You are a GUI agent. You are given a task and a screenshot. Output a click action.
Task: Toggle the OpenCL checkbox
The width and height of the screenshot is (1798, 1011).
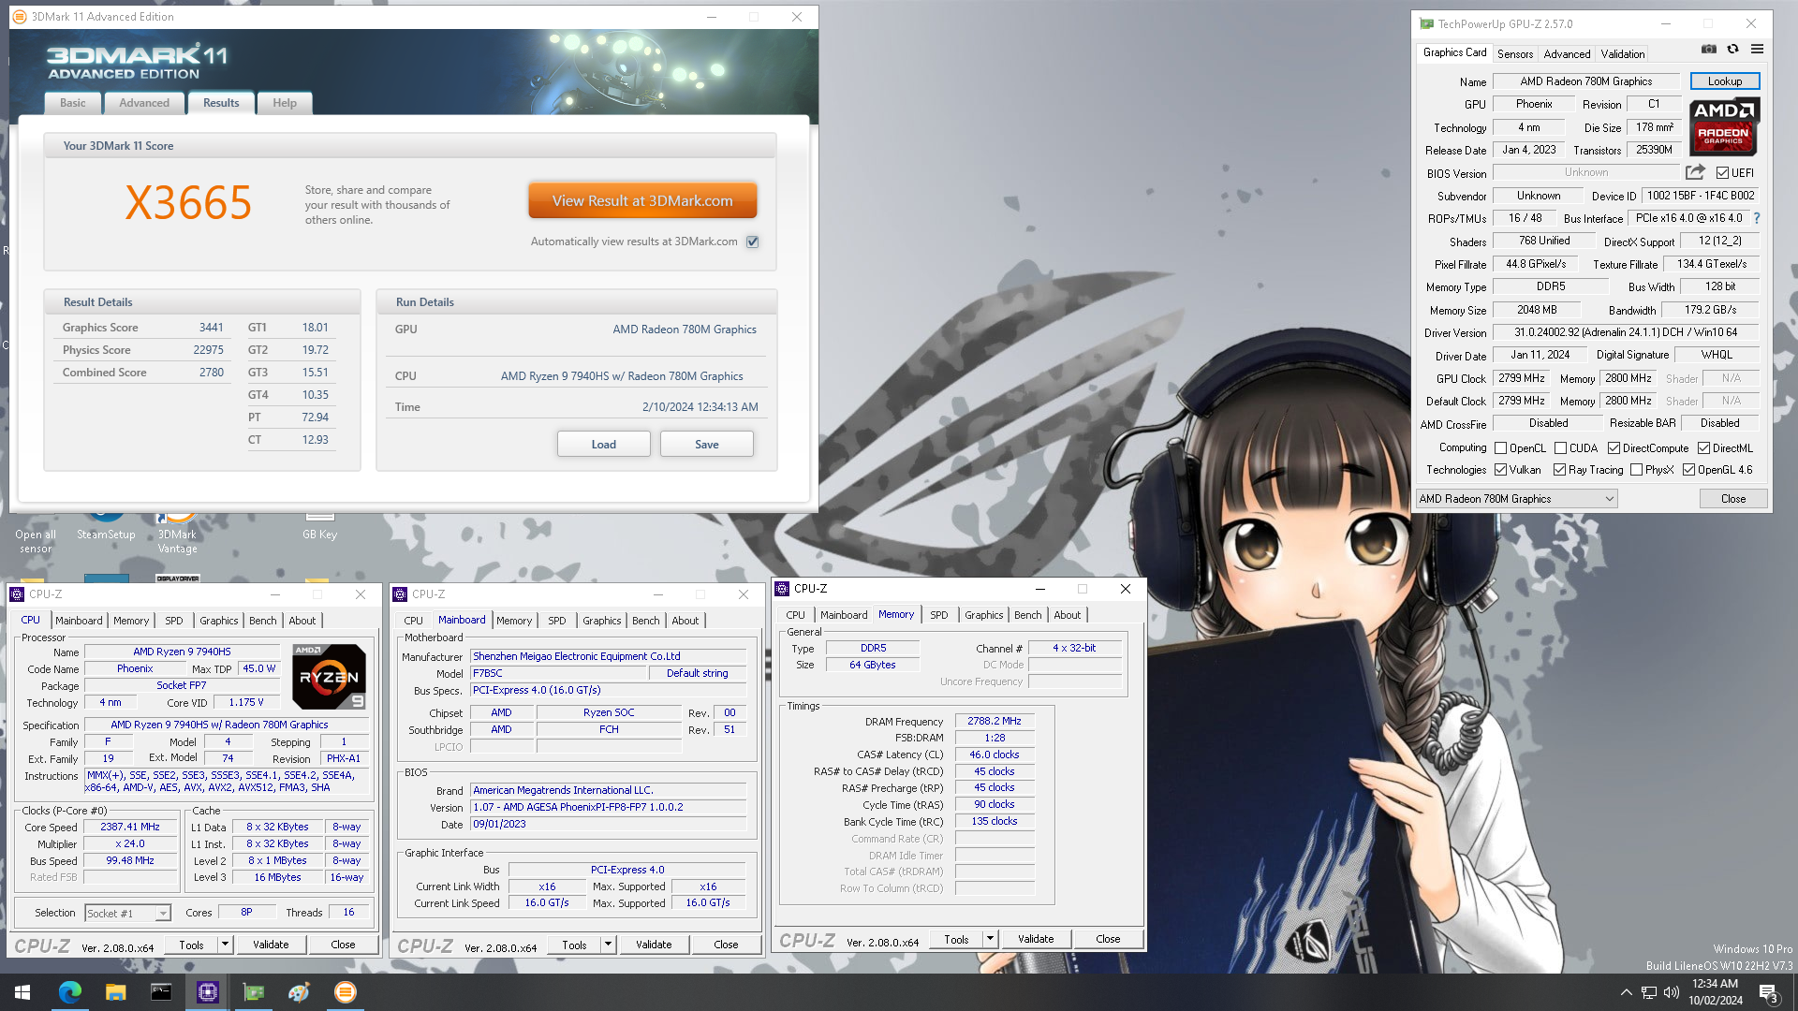[x=1501, y=448]
